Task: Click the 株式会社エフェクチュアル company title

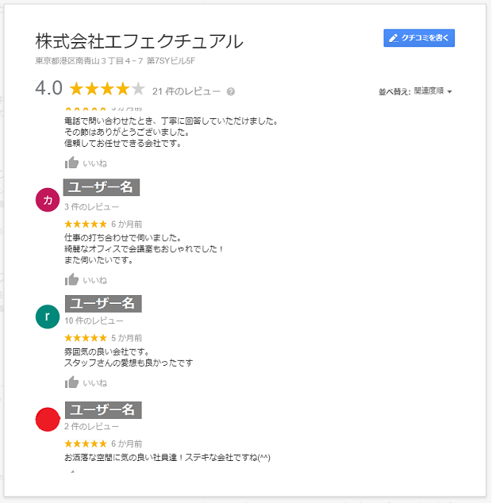Action: point(140,41)
